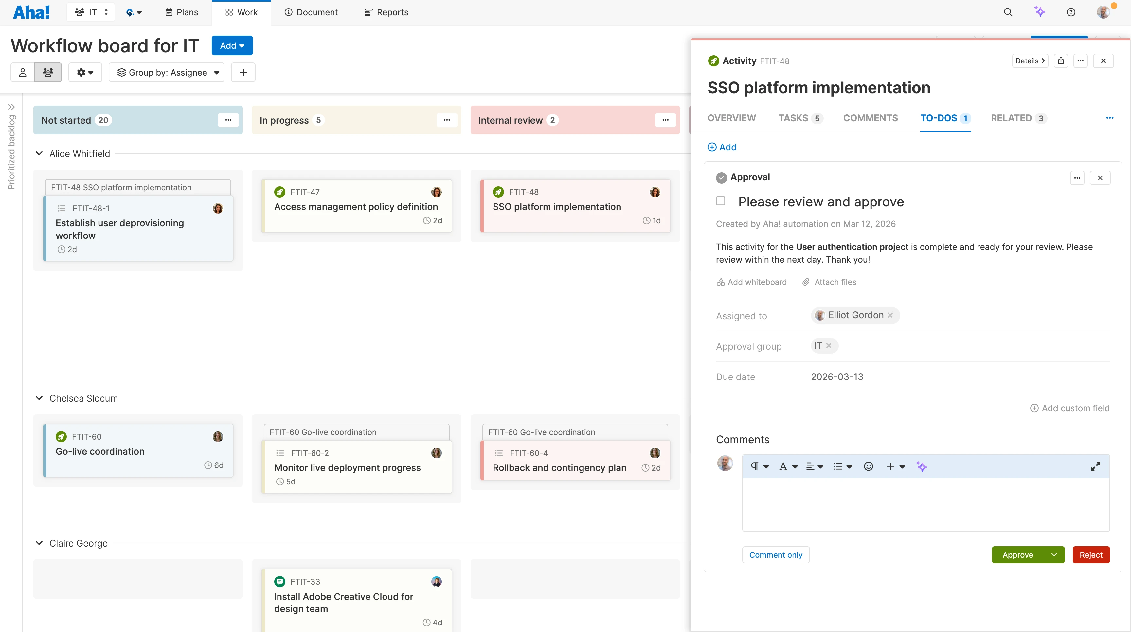This screenshot has width=1131, height=632.
Task: Click inside the comment input field
Action: [922, 505]
